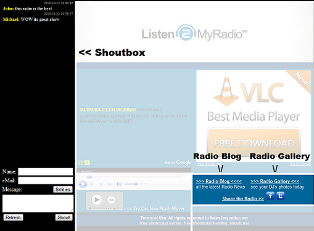The image size is (314, 231).
Task: Open the Smilies picker
Action: point(63,189)
